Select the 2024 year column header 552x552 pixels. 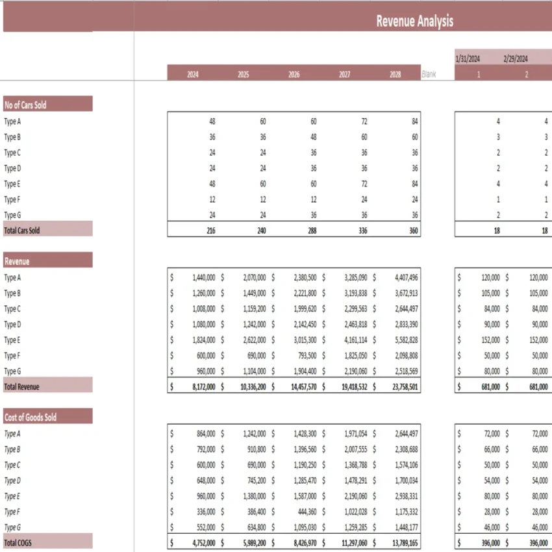[x=193, y=74]
